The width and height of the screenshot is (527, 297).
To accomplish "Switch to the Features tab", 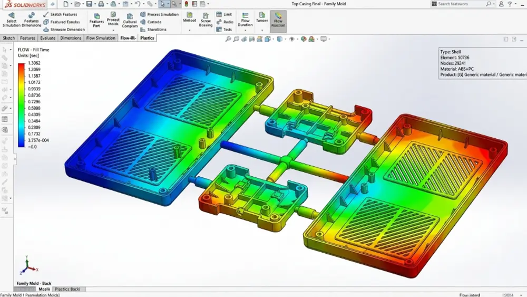I will [27, 38].
